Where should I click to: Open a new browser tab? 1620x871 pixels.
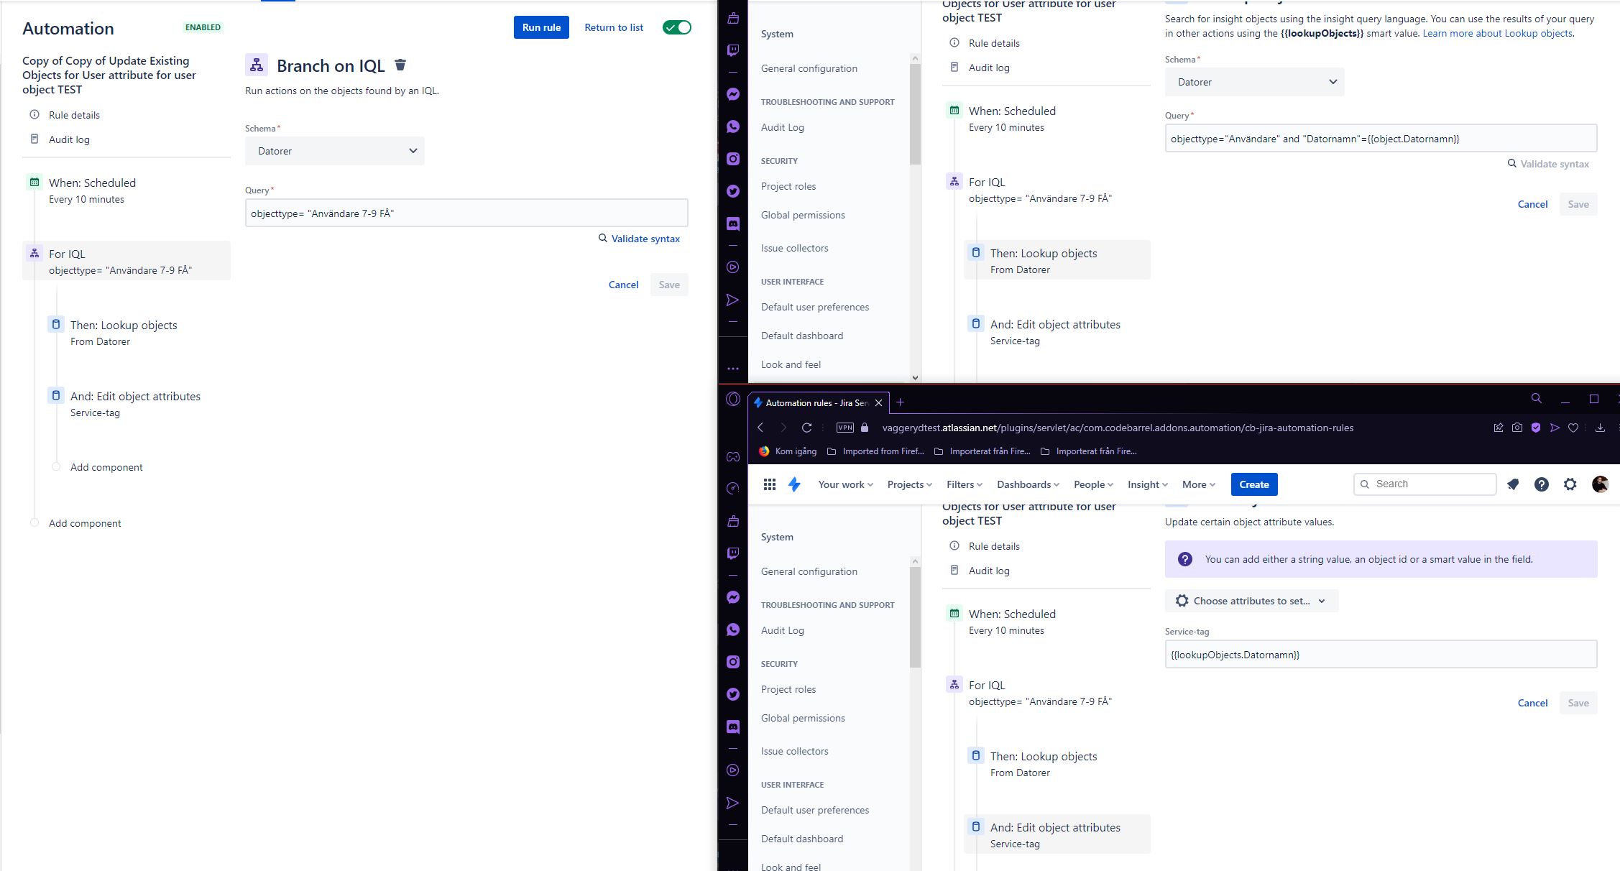(x=900, y=402)
